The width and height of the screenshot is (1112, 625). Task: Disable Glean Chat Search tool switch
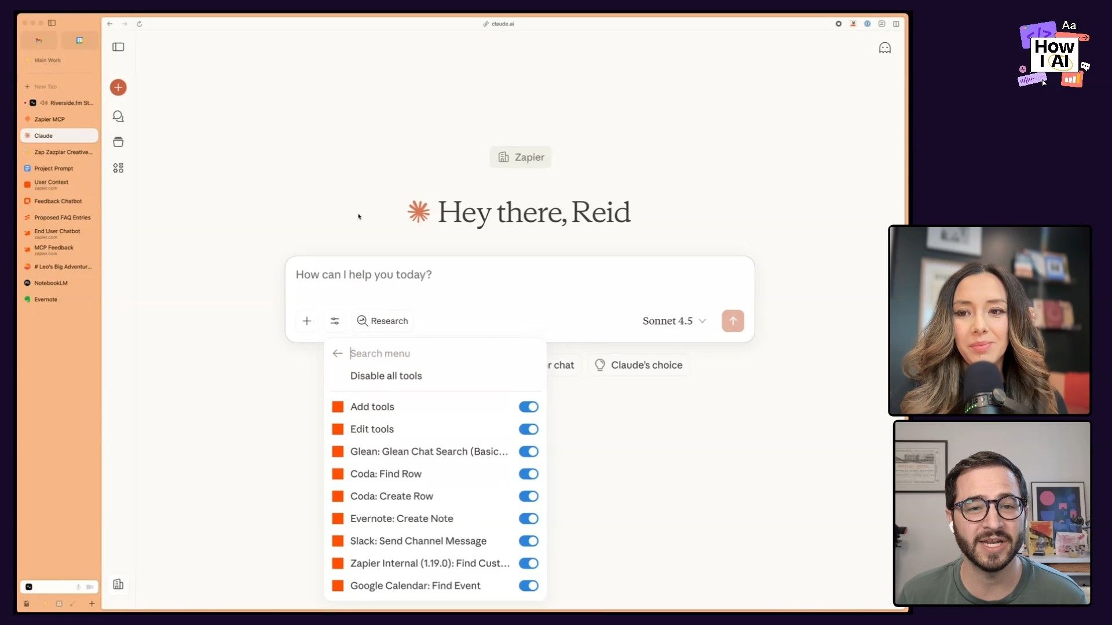[x=528, y=451]
